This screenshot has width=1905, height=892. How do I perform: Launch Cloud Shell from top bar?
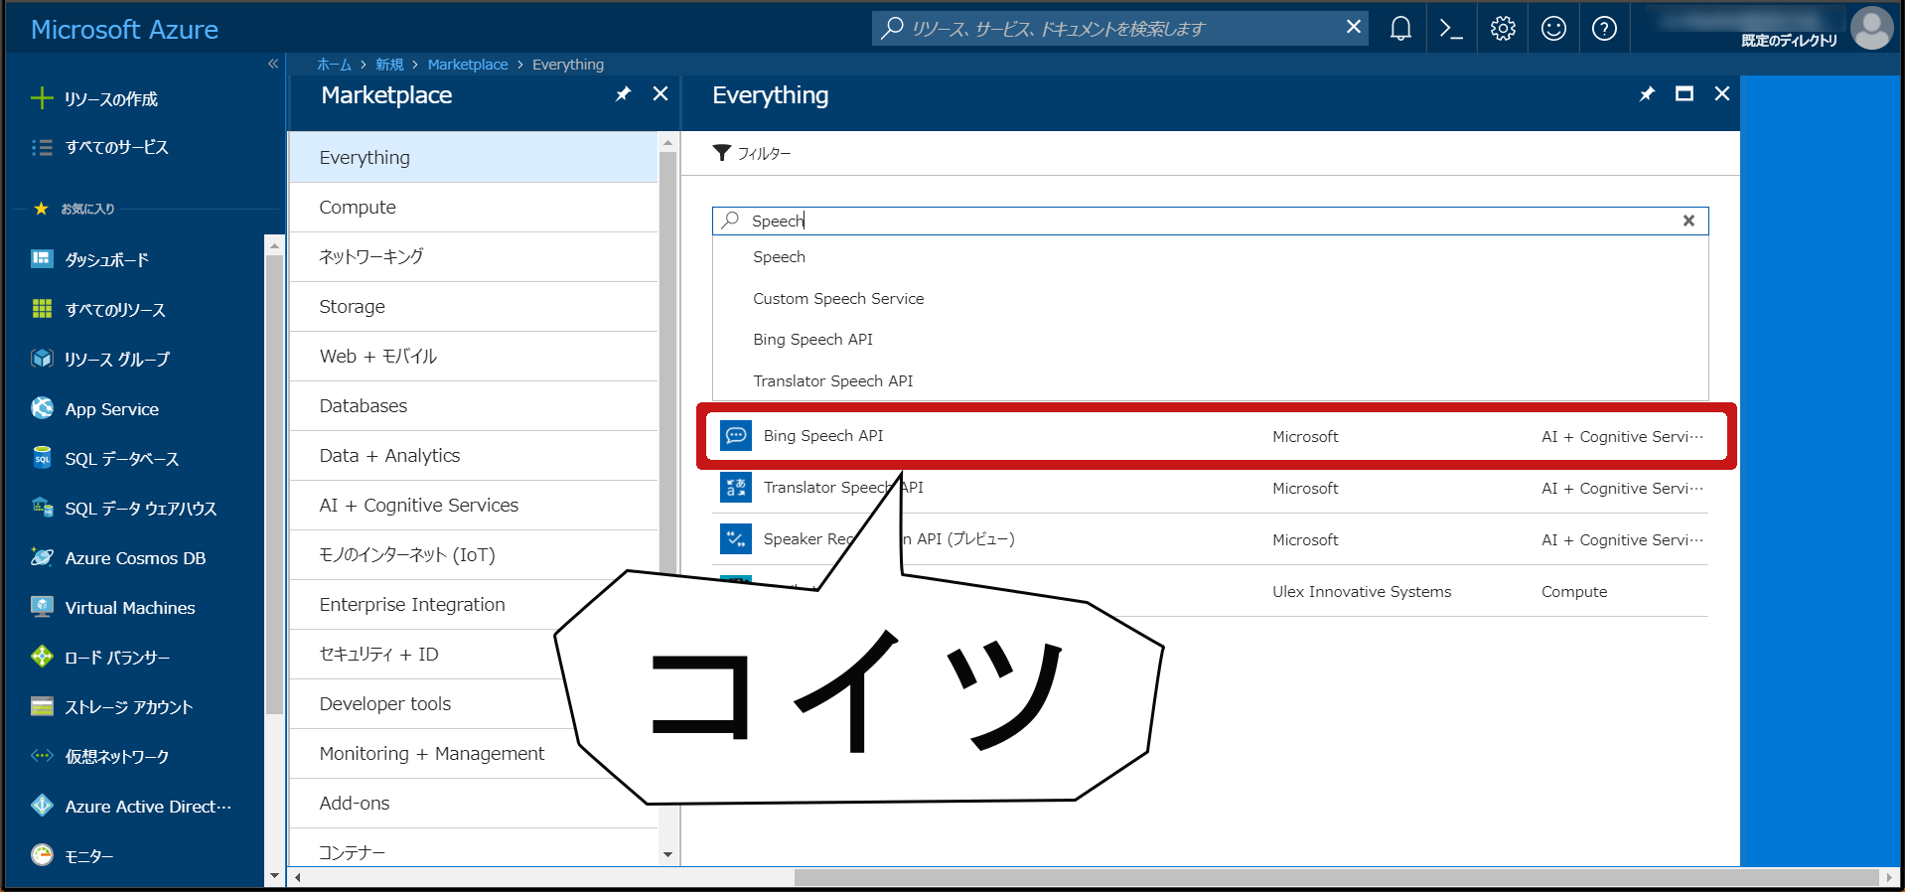[1451, 29]
